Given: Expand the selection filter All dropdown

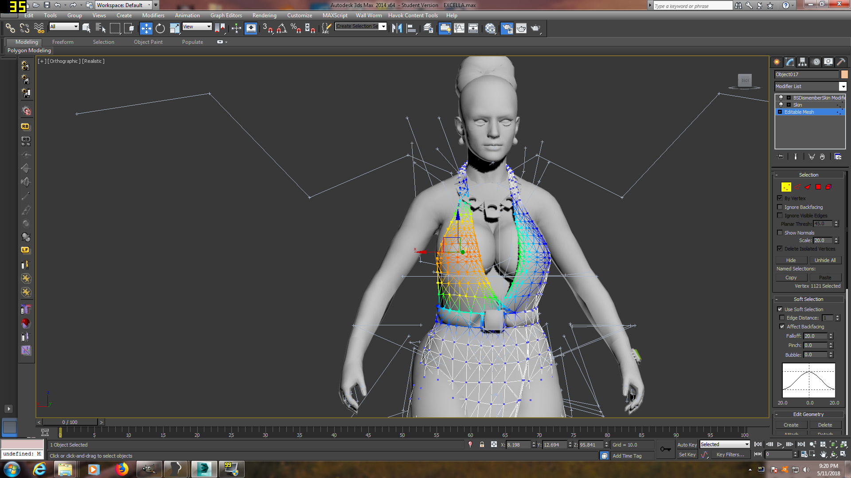Looking at the screenshot, I should pyautogui.click(x=76, y=27).
